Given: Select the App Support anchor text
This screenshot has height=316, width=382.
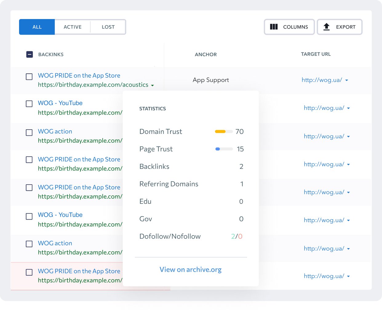Looking at the screenshot, I should [211, 80].
